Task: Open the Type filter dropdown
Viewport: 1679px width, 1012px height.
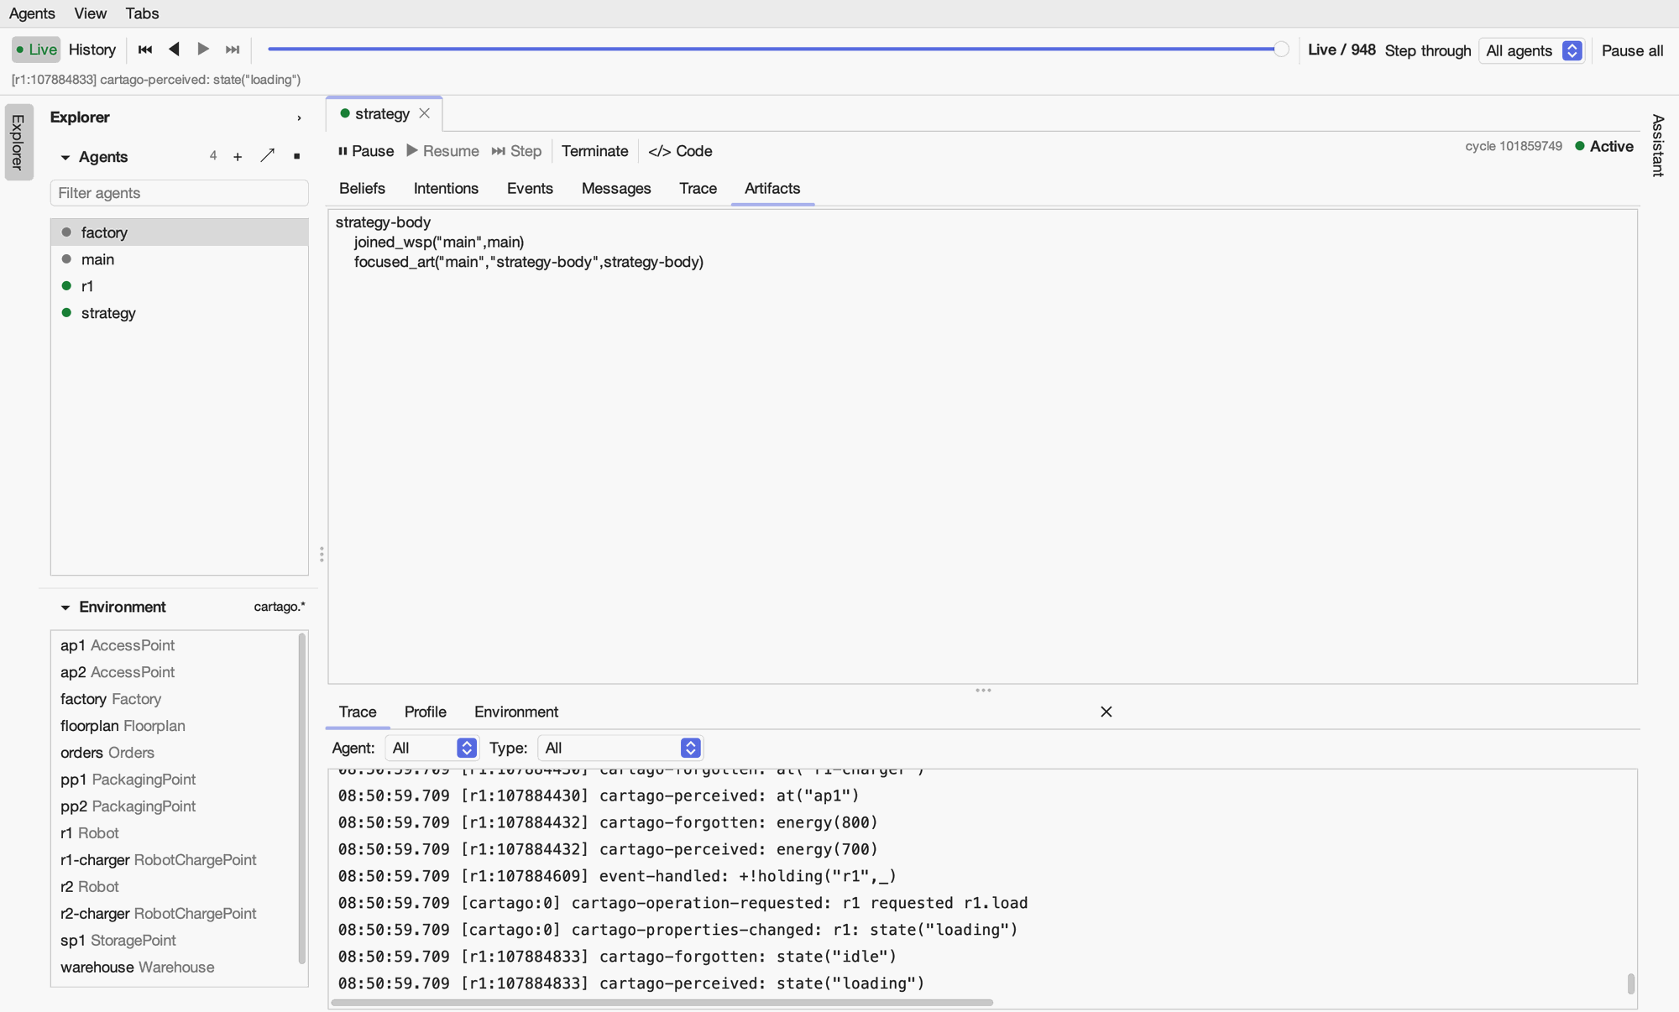Action: [620, 748]
